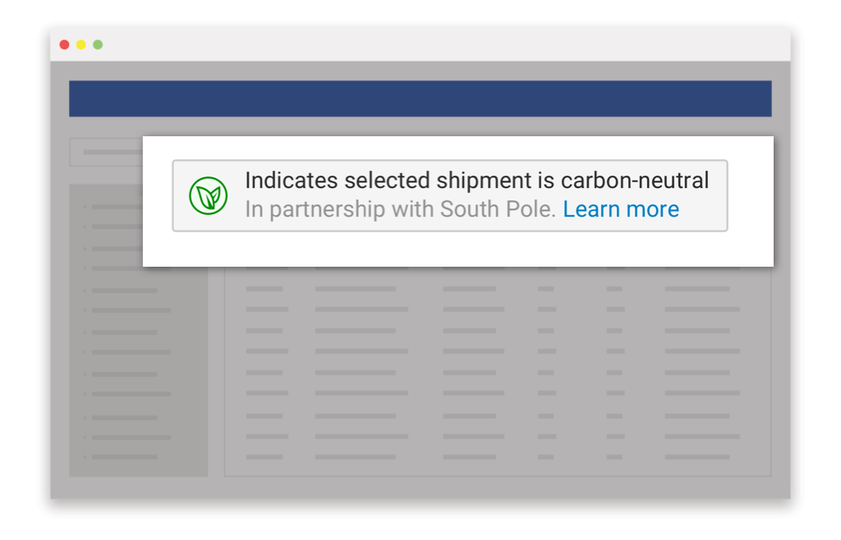The width and height of the screenshot is (841, 540).
Task: Click the white popup card's empty bottom area
Action: (457, 249)
